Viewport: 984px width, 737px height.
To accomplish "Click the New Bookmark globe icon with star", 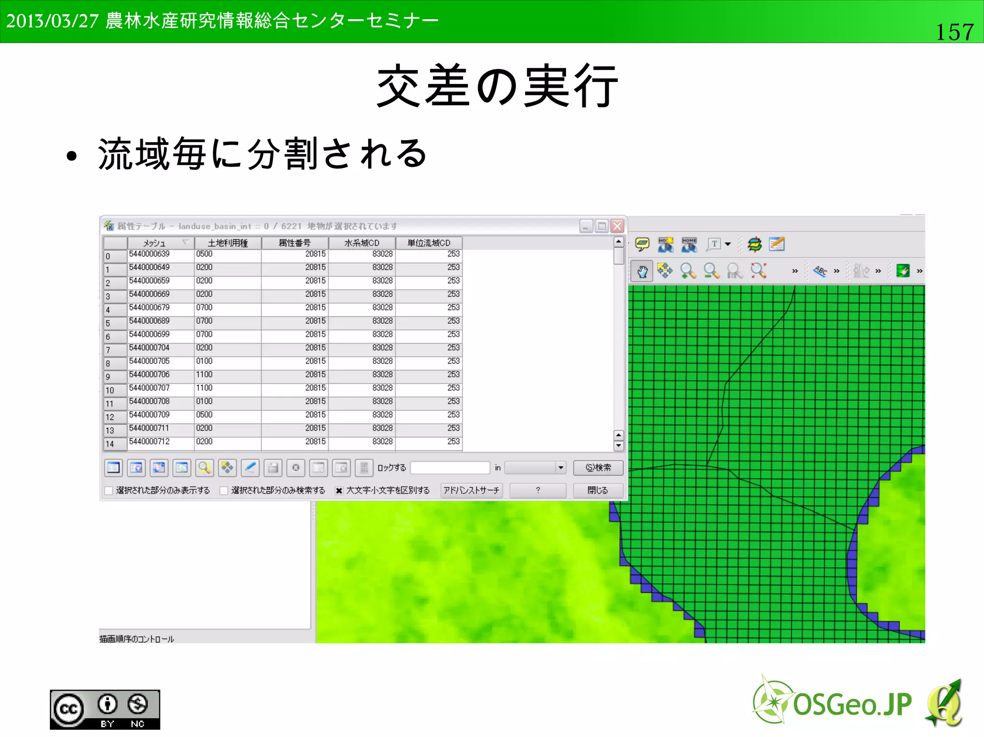I will point(665,244).
